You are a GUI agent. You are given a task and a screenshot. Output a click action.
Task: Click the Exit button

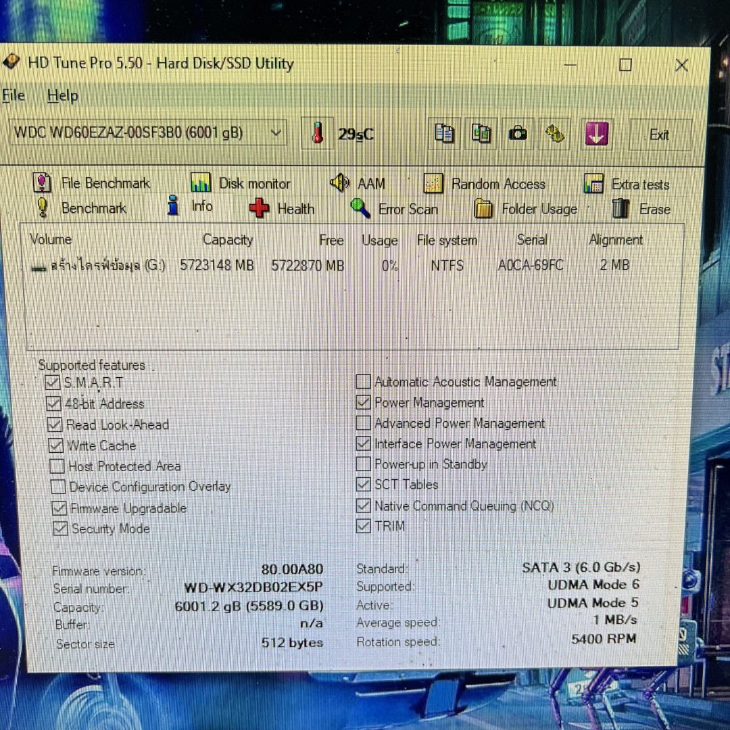pos(659,135)
